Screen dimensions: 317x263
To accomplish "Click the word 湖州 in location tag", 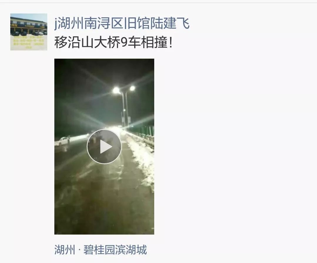I will coord(65,250).
